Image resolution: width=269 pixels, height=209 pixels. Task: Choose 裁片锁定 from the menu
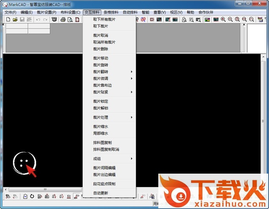(109, 101)
